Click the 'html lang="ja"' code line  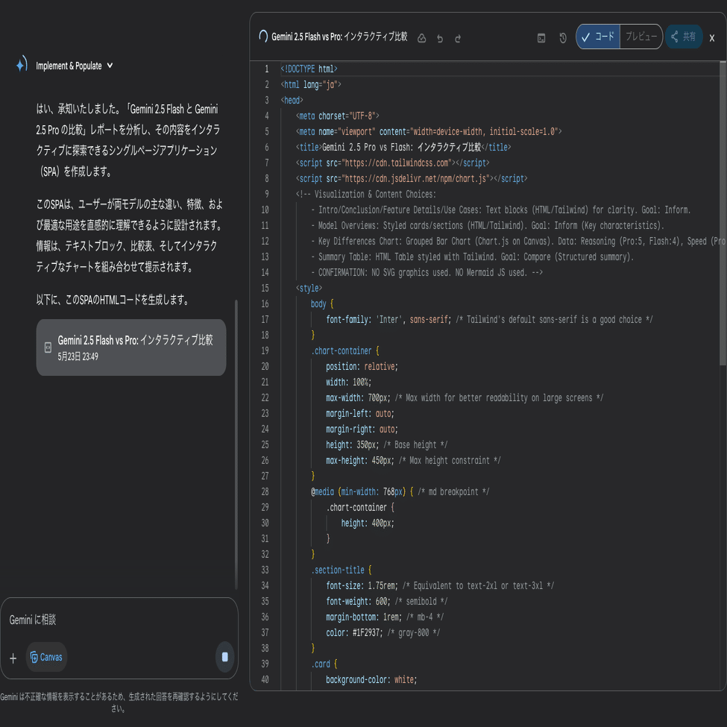click(x=311, y=85)
